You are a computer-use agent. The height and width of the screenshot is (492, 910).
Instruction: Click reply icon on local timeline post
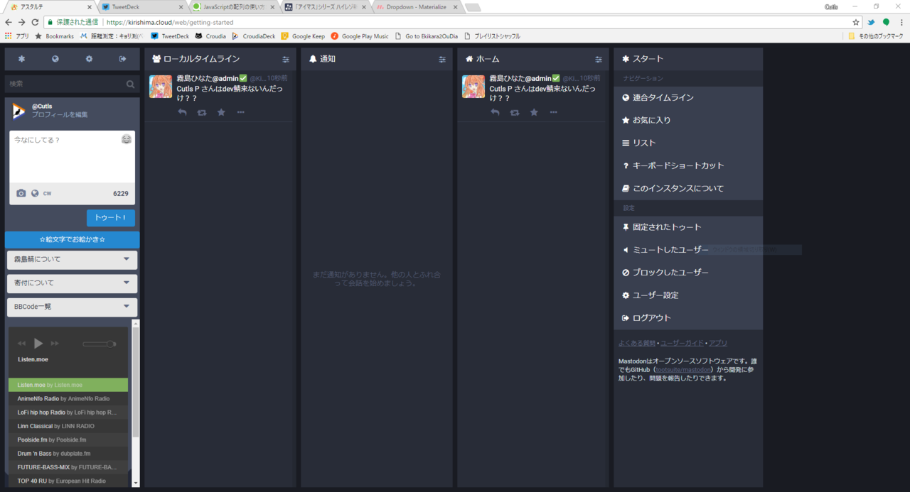(182, 112)
